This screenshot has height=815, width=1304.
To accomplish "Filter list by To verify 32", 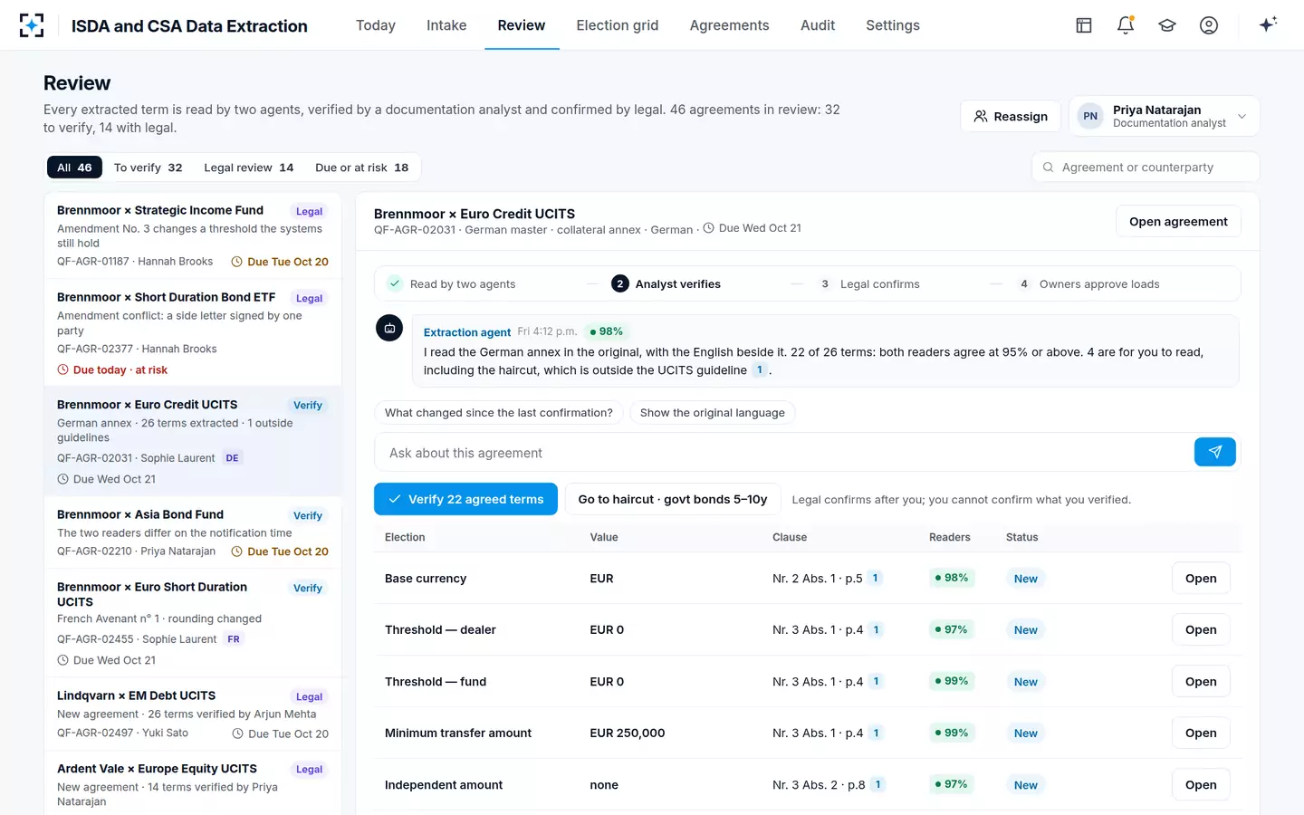I will point(149,168).
